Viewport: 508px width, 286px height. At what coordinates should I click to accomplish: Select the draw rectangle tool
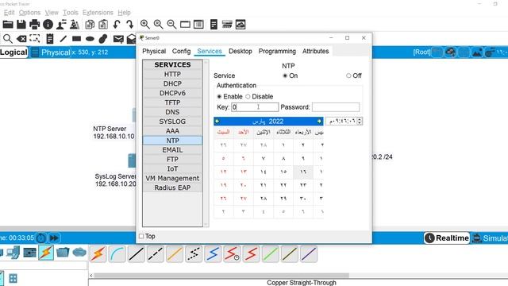tap(76, 39)
